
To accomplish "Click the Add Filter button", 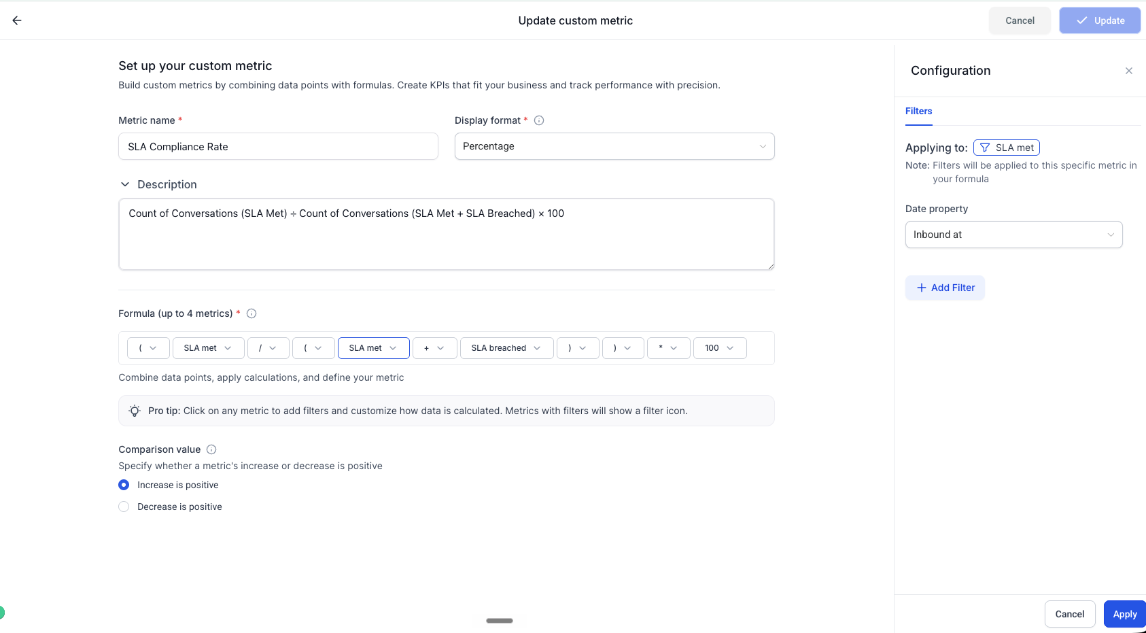I will (945, 288).
